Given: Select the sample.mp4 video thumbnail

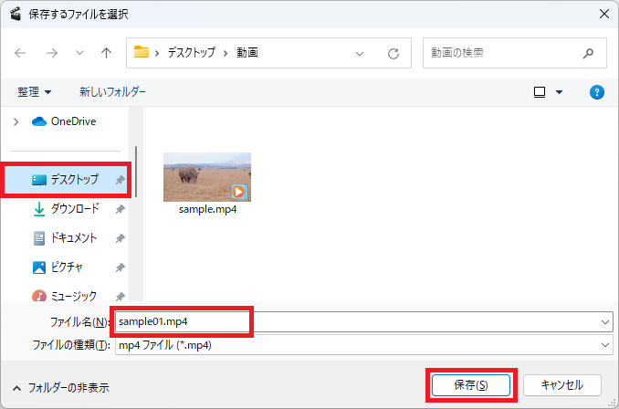Looking at the screenshot, I should tap(206, 176).
